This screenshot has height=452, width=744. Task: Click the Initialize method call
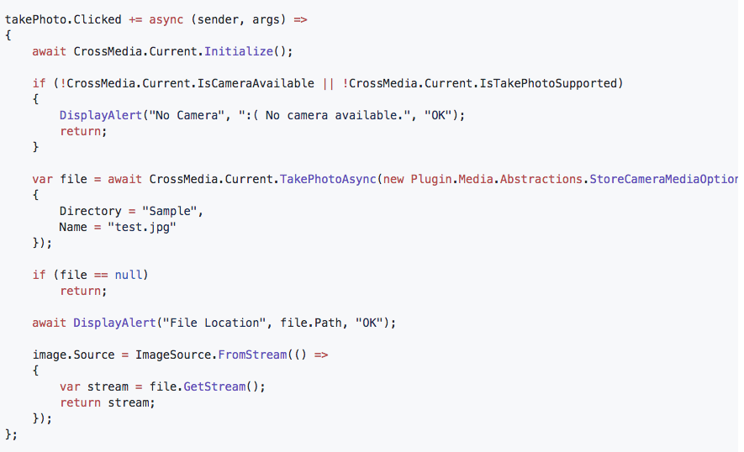(239, 51)
